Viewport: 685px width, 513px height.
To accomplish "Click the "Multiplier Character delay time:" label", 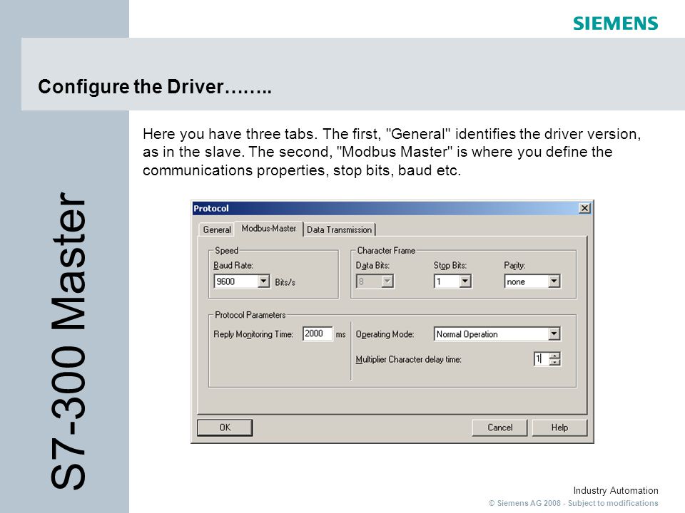I will (408, 359).
